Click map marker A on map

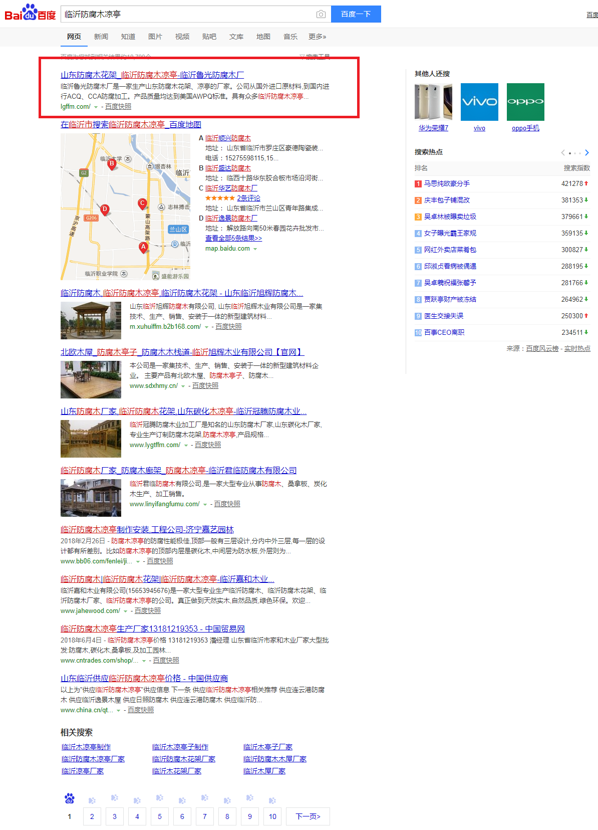pyautogui.click(x=143, y=247)
